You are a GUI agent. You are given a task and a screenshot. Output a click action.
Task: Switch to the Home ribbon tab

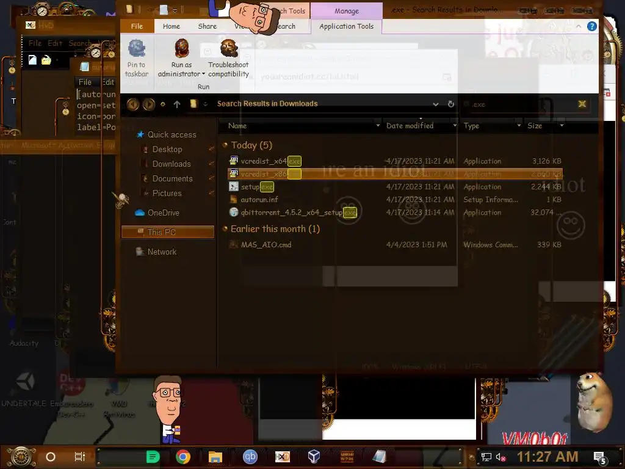[172, 26]
